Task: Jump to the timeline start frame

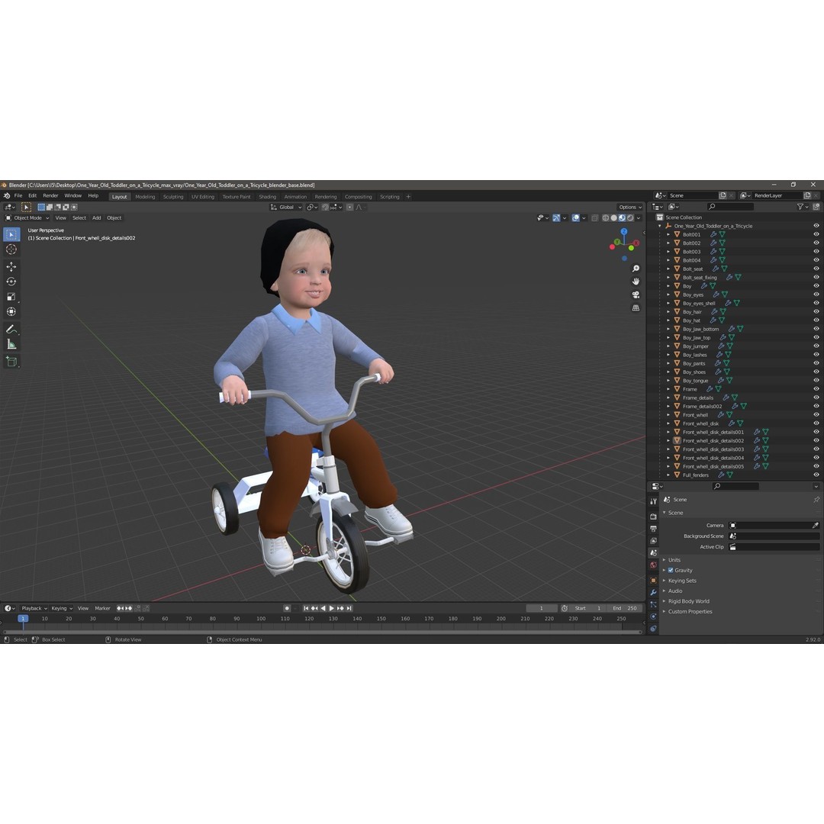Action: click(307, 608)
